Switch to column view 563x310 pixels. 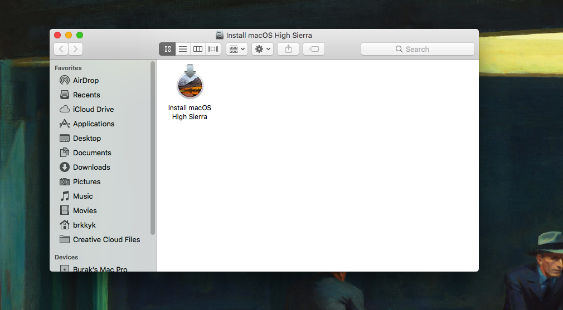198,49
